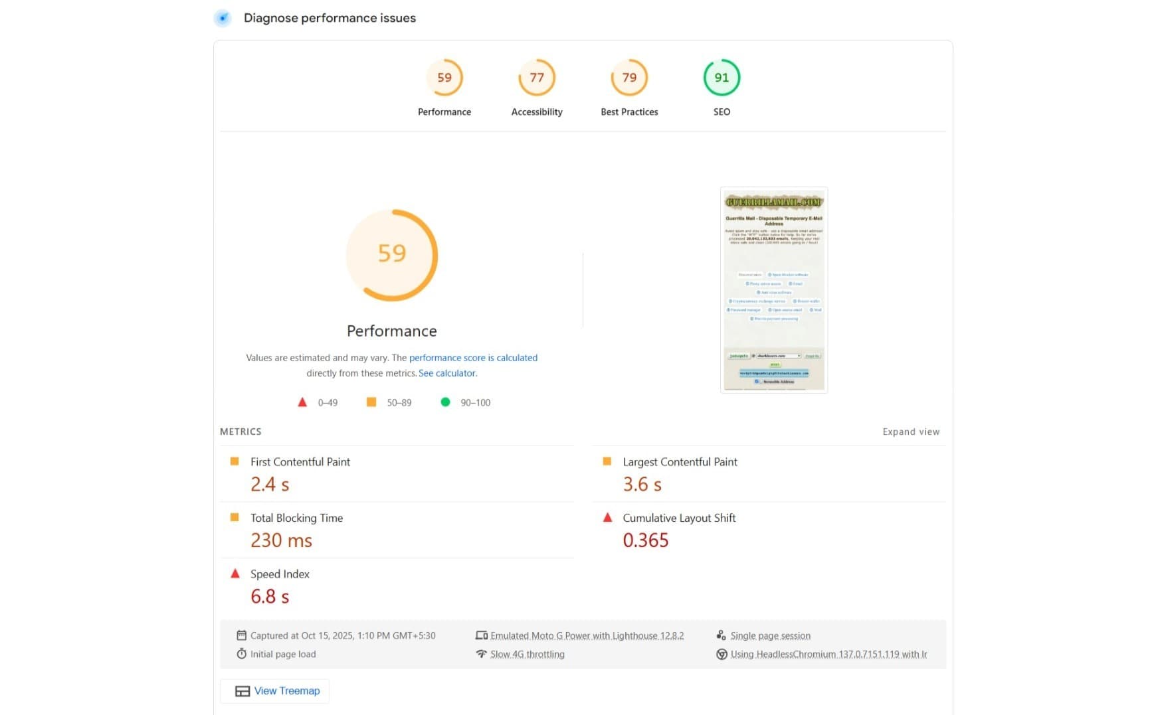The image size is (1166, 715).
Task: Click the stopwatch icon next to Initial page load
Action: tap(241, 654)
